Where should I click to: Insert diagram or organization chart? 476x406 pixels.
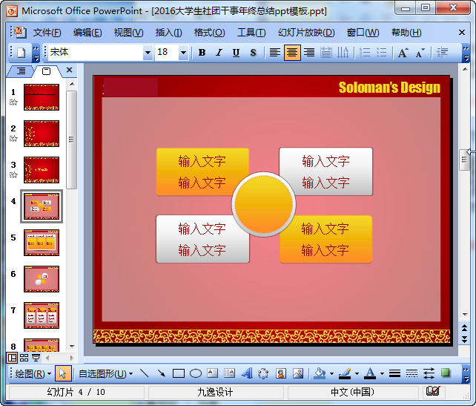pos(263,373)
